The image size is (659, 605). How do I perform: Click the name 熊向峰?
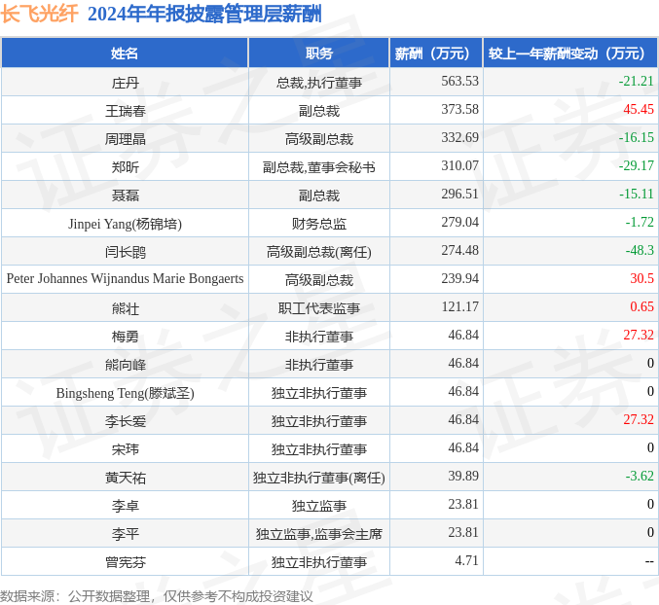[x=125, y=365]
